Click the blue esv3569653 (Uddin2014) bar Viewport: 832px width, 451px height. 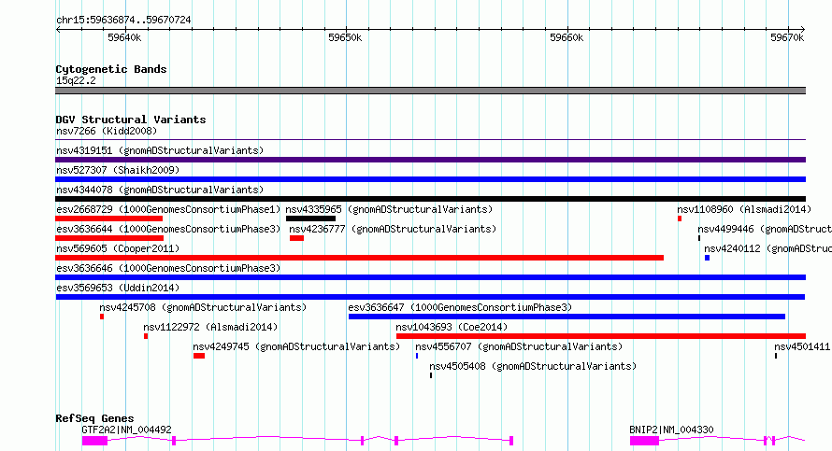(430, 297)
